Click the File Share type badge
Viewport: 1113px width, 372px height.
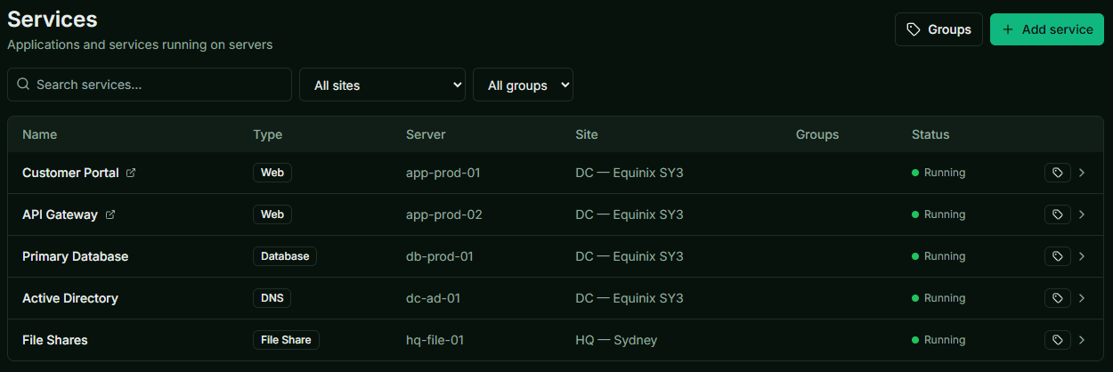[286, 340]
